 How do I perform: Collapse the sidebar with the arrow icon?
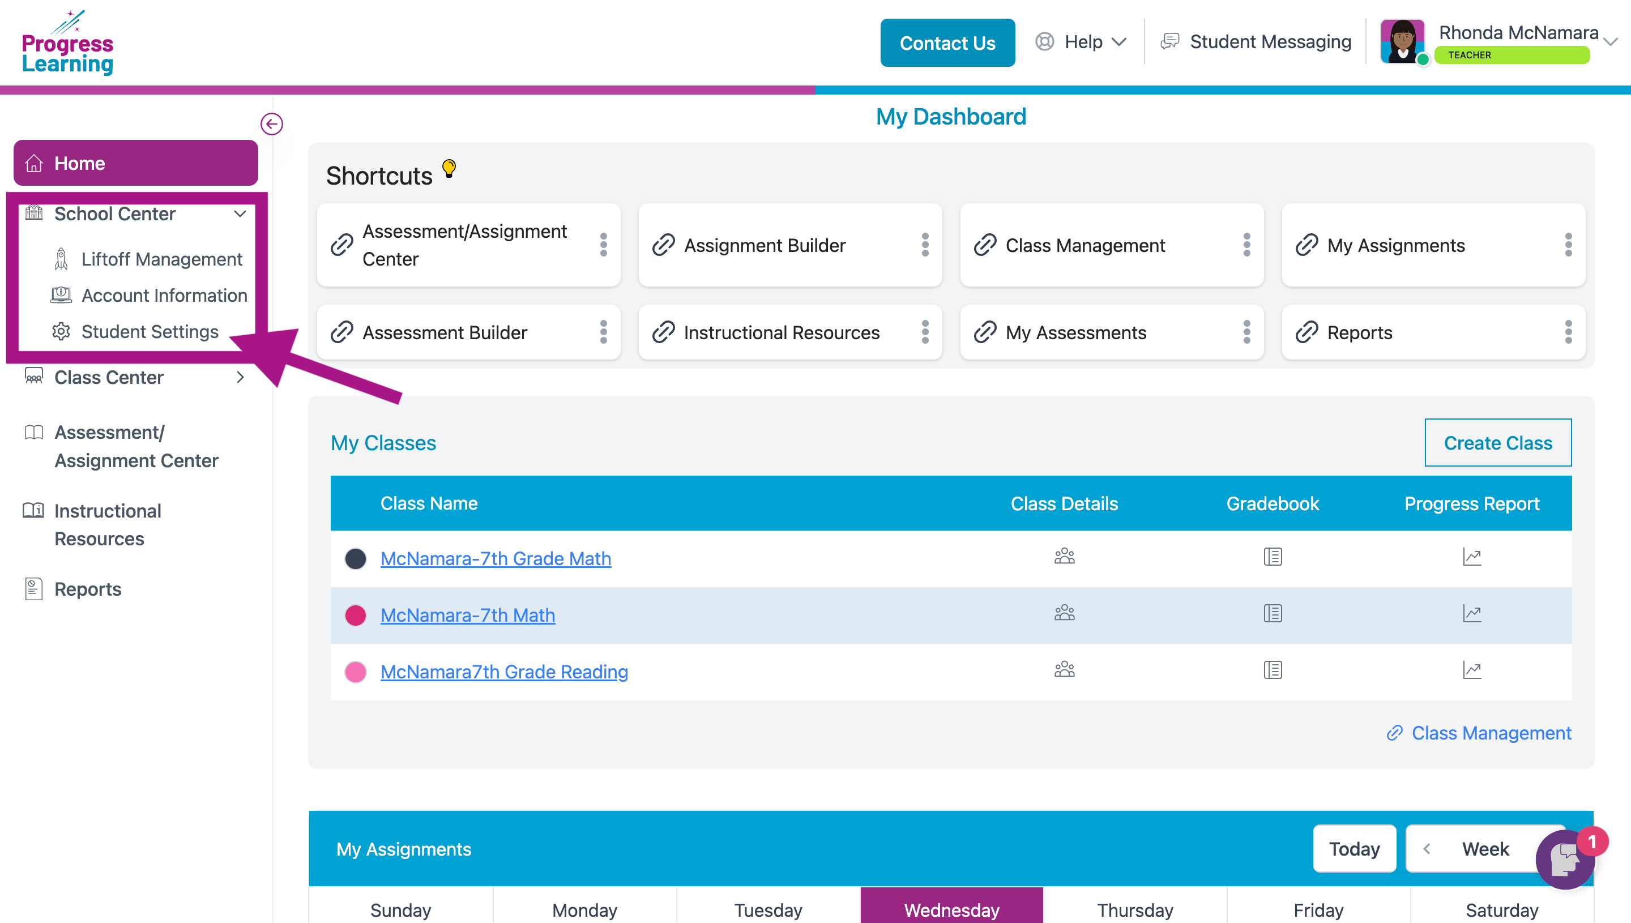[x=271, y=123]
